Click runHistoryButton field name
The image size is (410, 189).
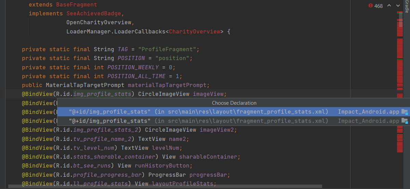162,165
